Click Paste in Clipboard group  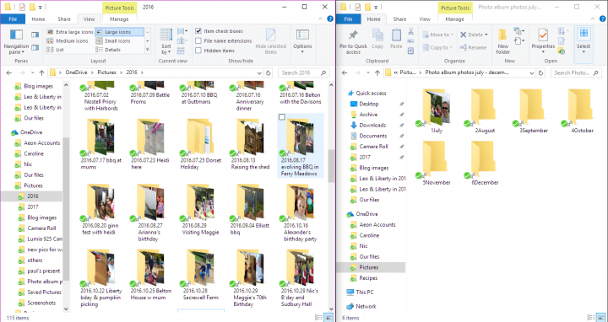[x=396, y=39]
